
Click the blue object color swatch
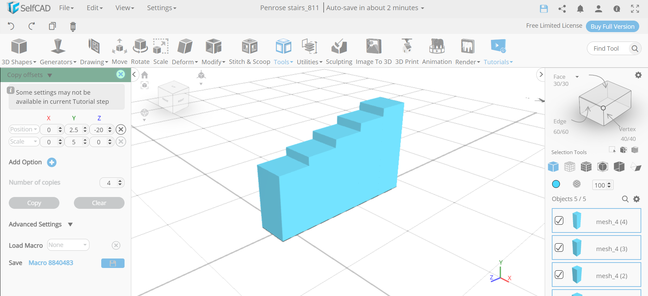[556, 184]
